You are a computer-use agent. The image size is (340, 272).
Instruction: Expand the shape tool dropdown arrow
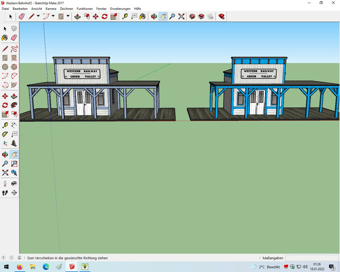click(68, 16)
